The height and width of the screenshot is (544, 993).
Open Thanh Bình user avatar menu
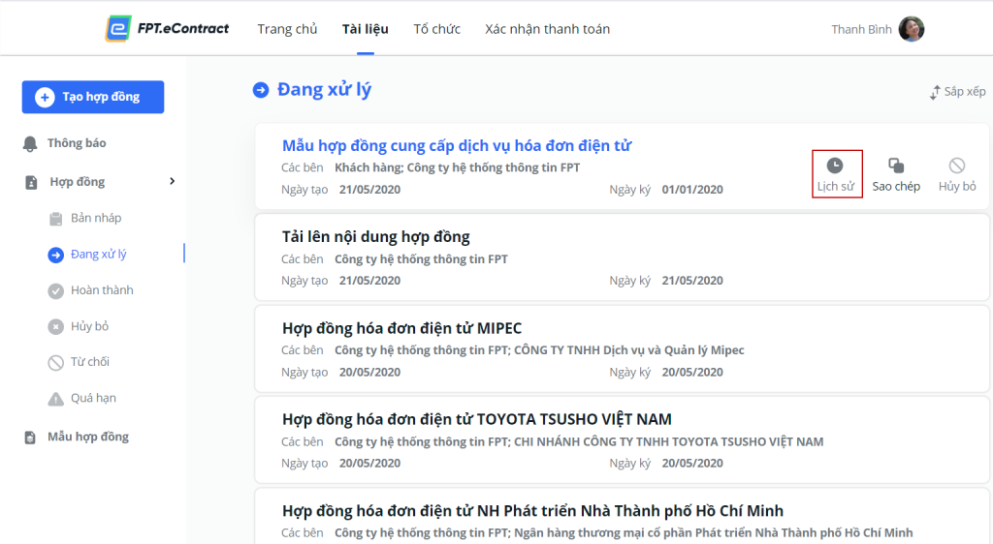(x=912, y=29)
